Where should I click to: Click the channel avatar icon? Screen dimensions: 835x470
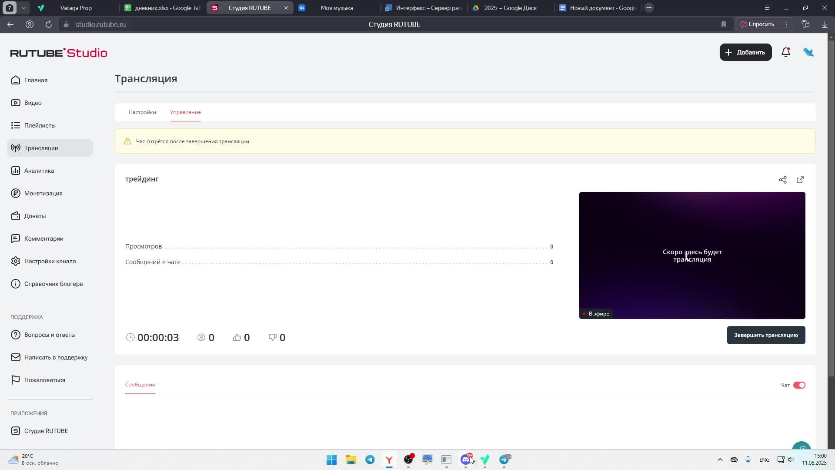[x=808, y=52]
